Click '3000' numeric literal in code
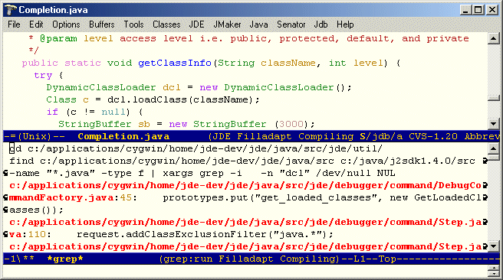Image resolution: width=503 pixels, height=280 pixels. [291, 124]
